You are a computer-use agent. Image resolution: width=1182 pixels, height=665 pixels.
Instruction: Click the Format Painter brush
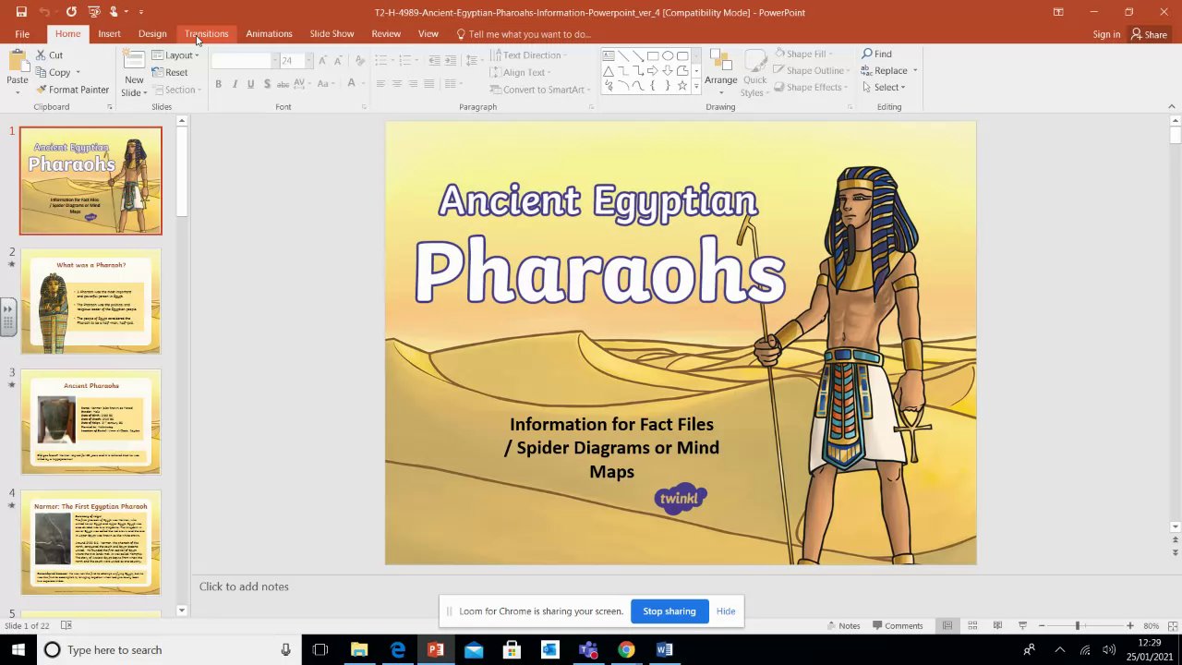pos(42,90)
